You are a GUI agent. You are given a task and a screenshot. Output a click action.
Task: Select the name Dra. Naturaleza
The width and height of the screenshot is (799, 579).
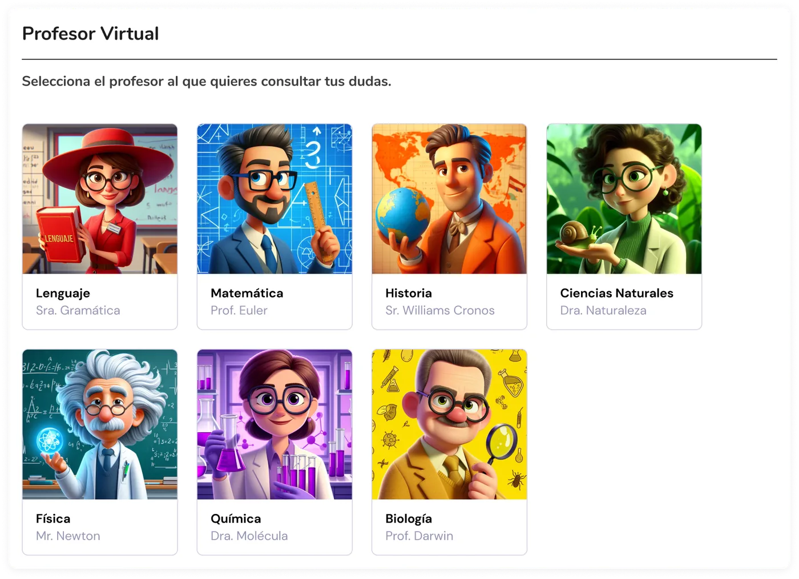(x=603, y=310)
